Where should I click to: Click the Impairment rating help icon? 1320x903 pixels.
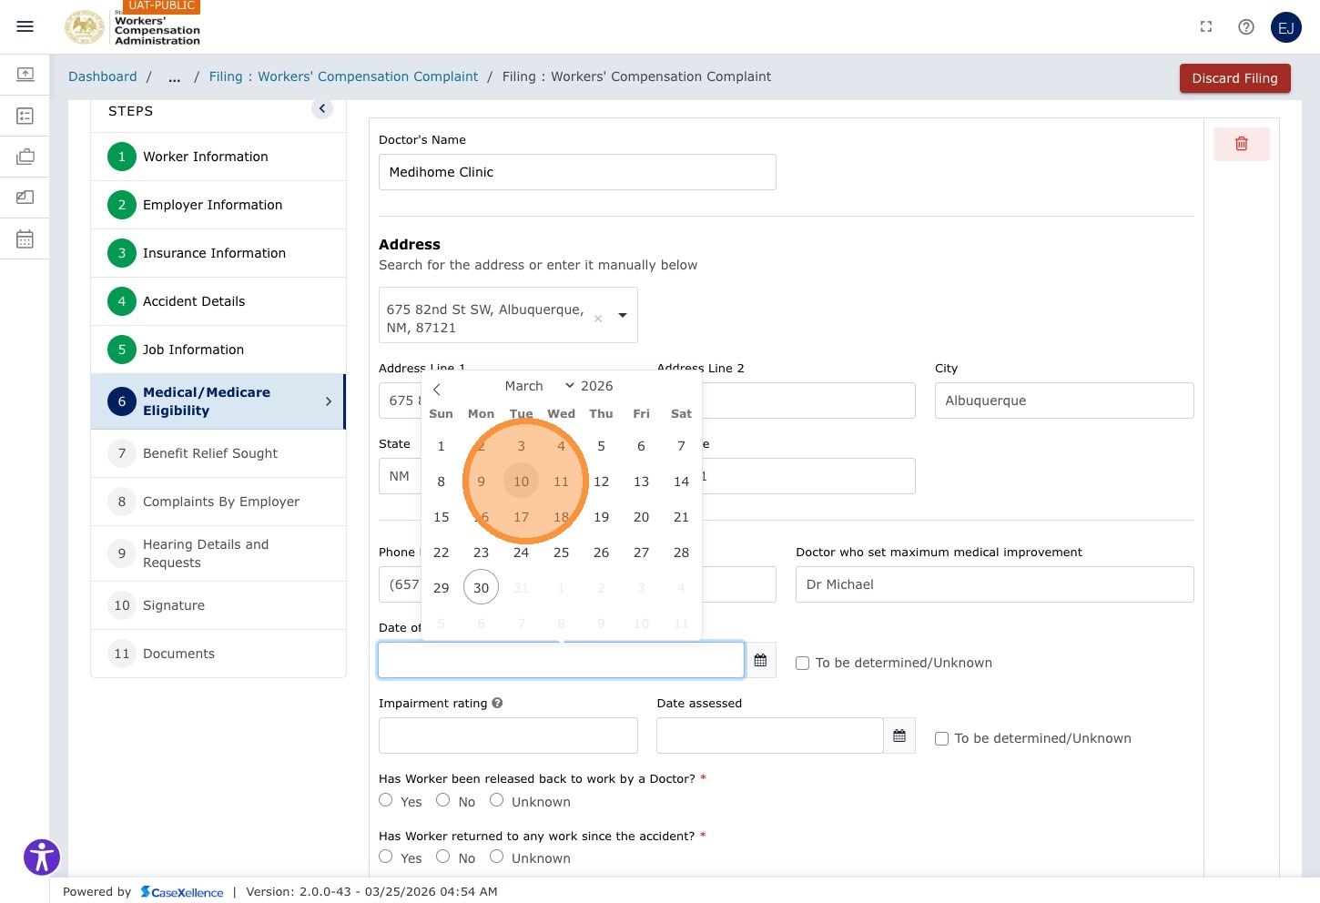point(497,703)
